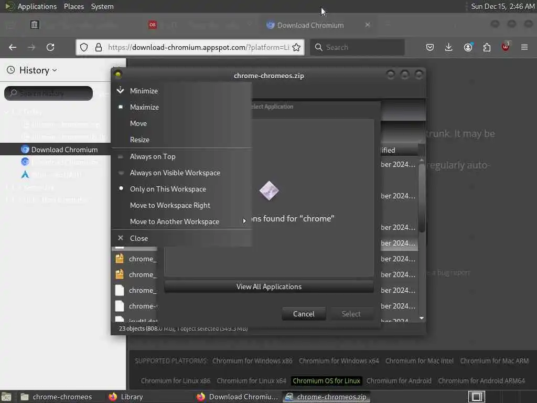
Task: Open the System menu
Action: [x=102, y=6]
